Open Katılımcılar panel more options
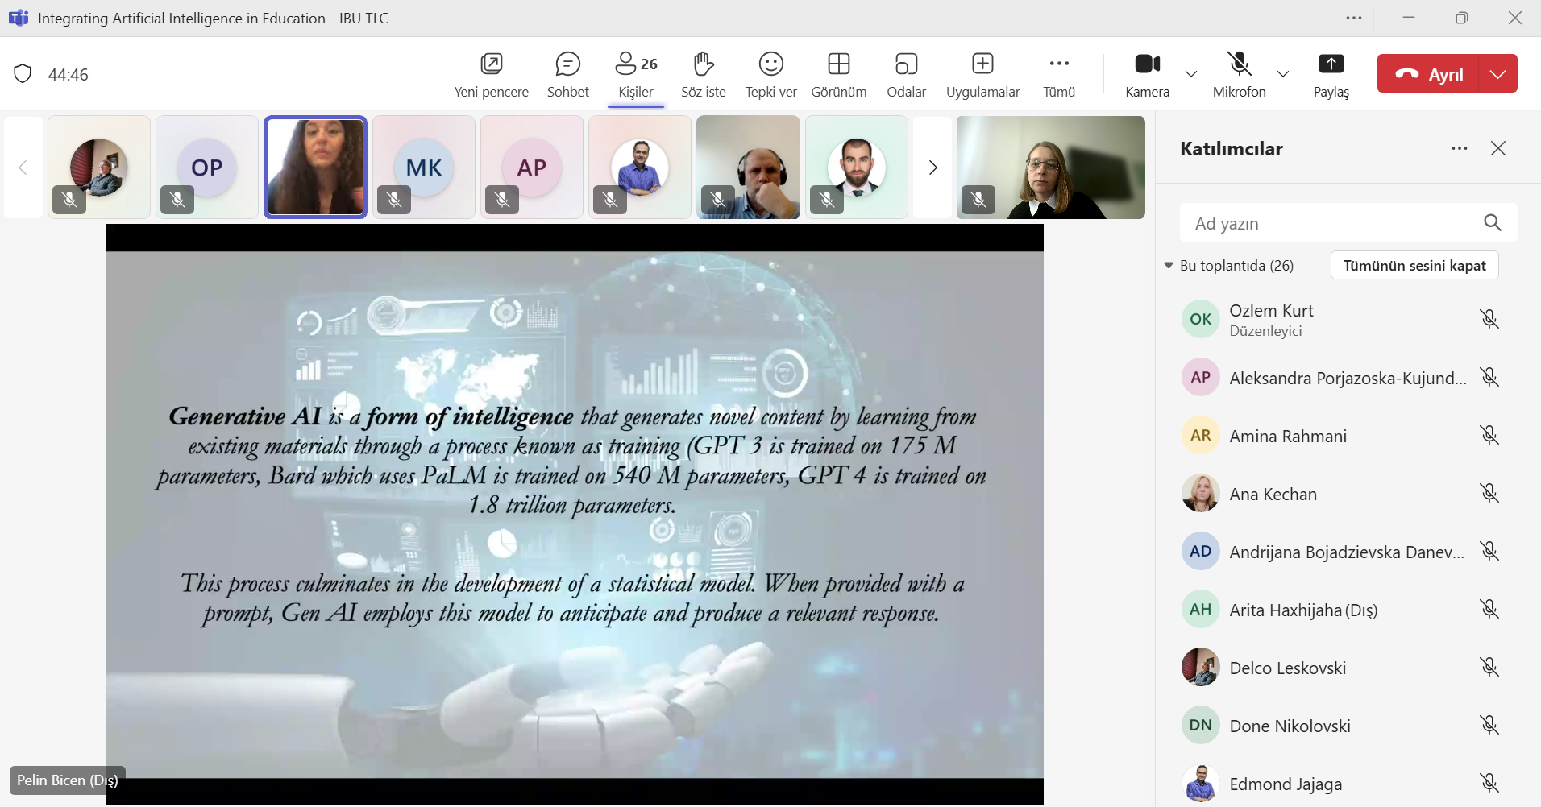 coord(1459,148)
